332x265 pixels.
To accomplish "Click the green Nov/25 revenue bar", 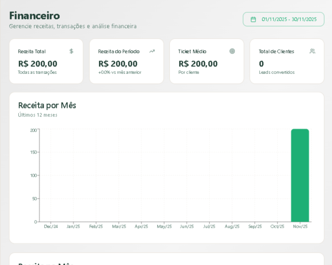I will tap(300, 175).
